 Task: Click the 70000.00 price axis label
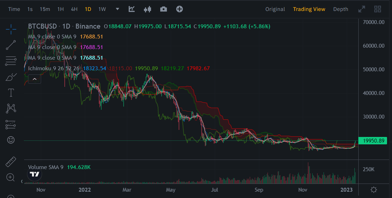point(374,22)
